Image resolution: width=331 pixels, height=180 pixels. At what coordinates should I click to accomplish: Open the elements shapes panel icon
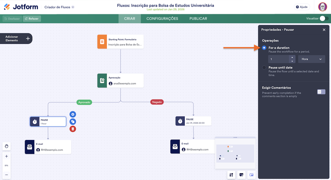pos(231,175)
